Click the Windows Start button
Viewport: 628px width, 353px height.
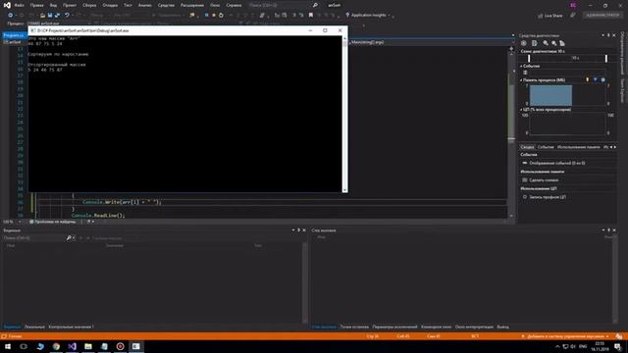(x=8, y=346)
